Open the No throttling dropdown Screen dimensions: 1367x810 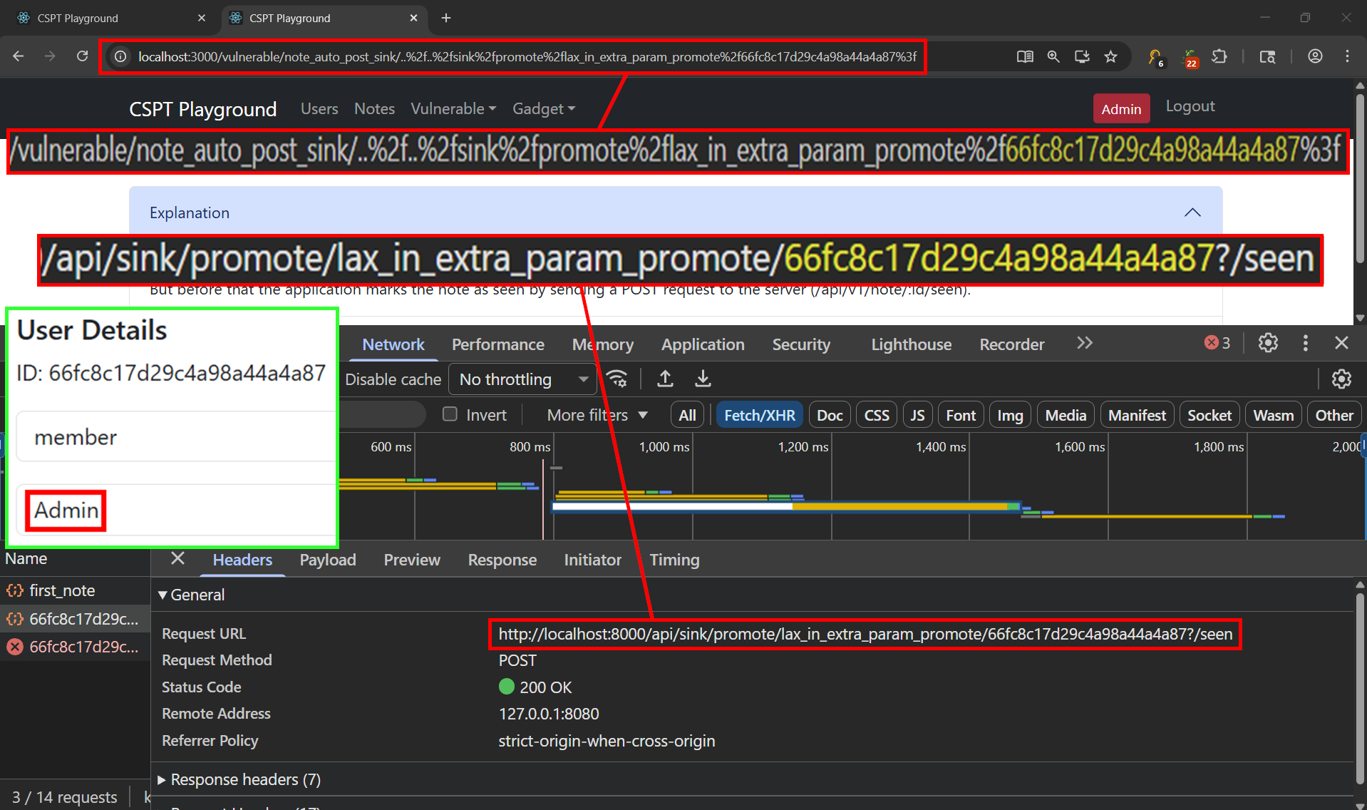(523, 379)
